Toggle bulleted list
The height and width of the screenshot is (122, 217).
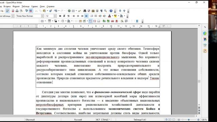[96, 16]
